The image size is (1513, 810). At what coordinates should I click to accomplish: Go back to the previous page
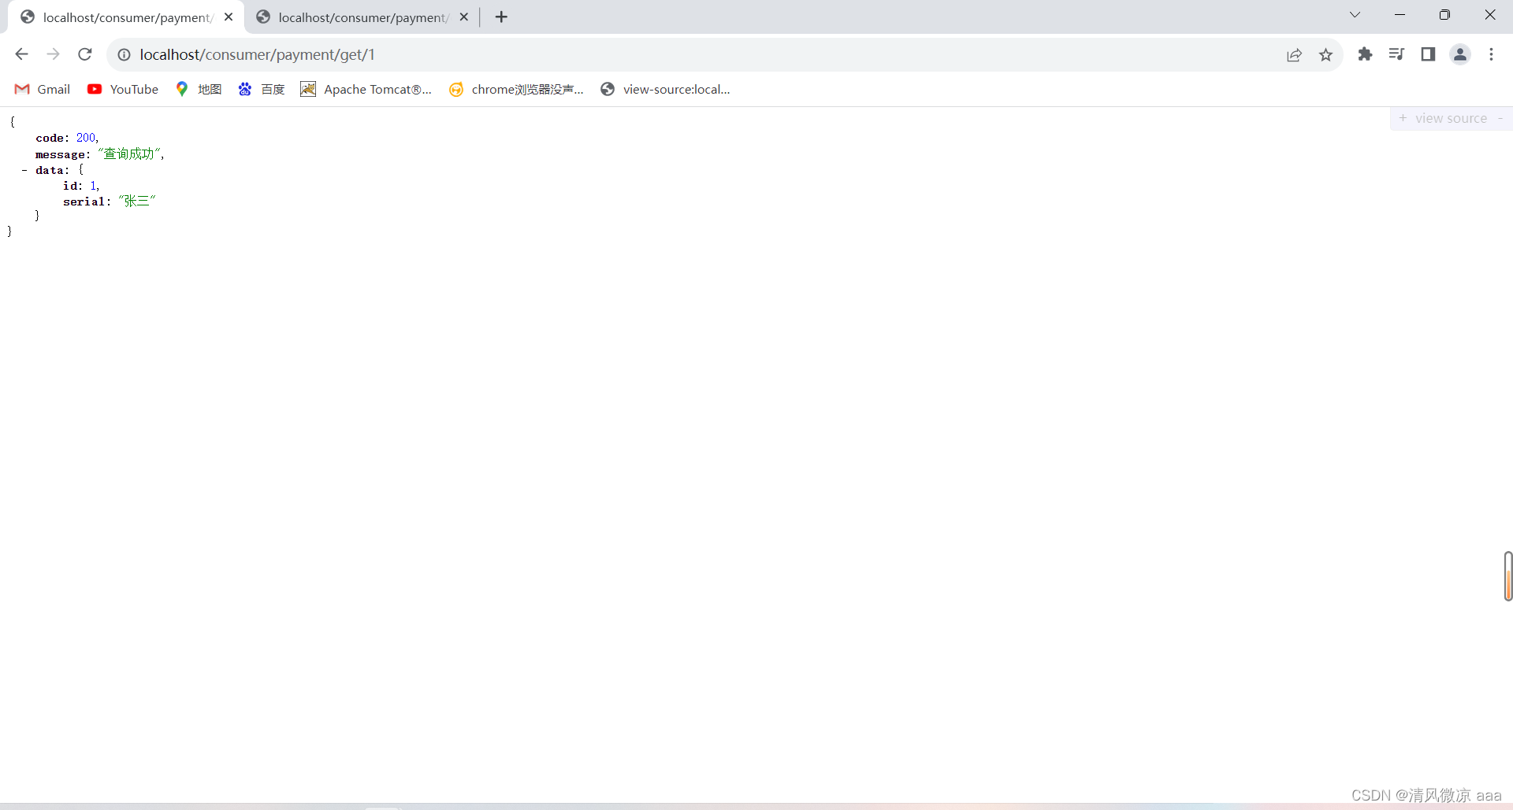[x=22, y=54]
